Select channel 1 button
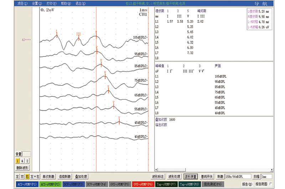This screenshot has width=285, height=189. coord(17,161)
